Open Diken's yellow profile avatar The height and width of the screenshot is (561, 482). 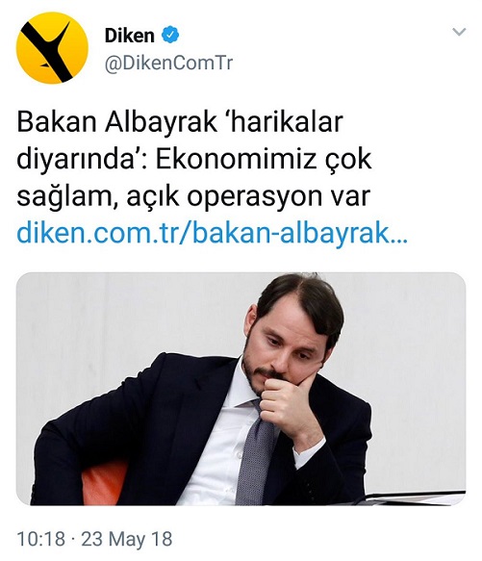(x=52, y=48)
